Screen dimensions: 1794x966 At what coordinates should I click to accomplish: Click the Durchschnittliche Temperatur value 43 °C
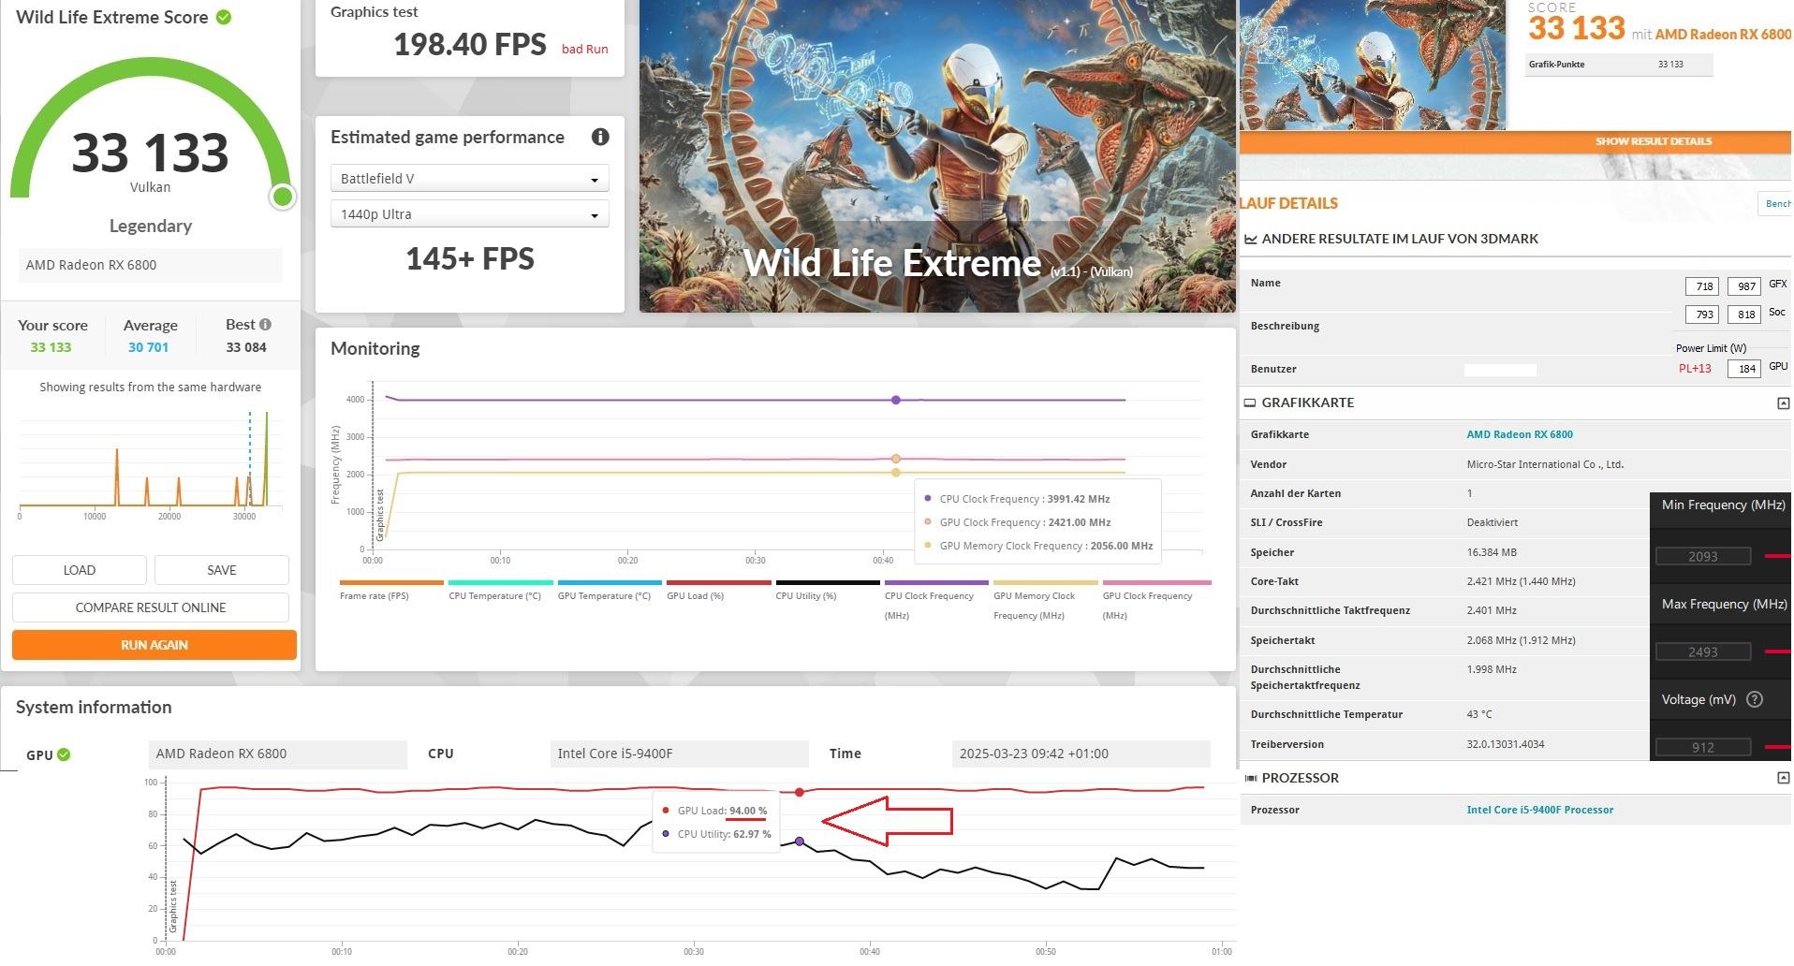[1479, 714]
